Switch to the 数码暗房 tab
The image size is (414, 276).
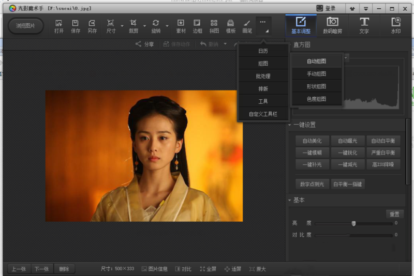pos(332,25)
